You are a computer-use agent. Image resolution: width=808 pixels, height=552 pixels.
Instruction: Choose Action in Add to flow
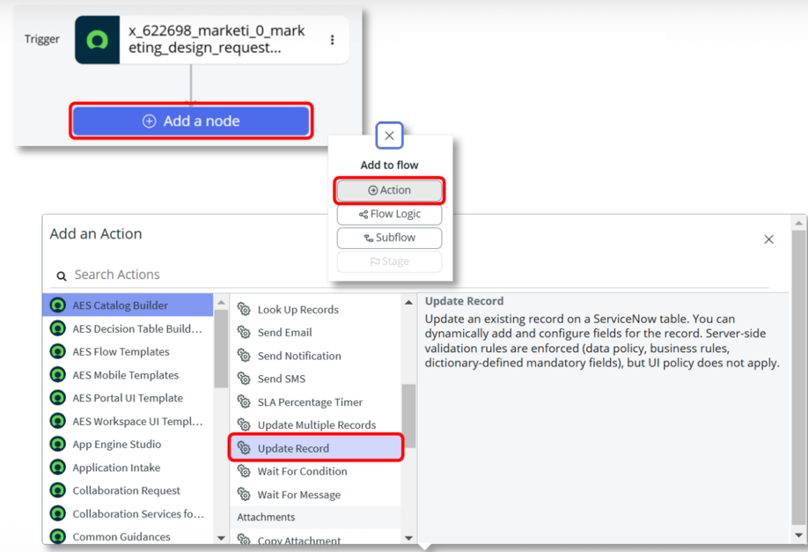(390, 190)
